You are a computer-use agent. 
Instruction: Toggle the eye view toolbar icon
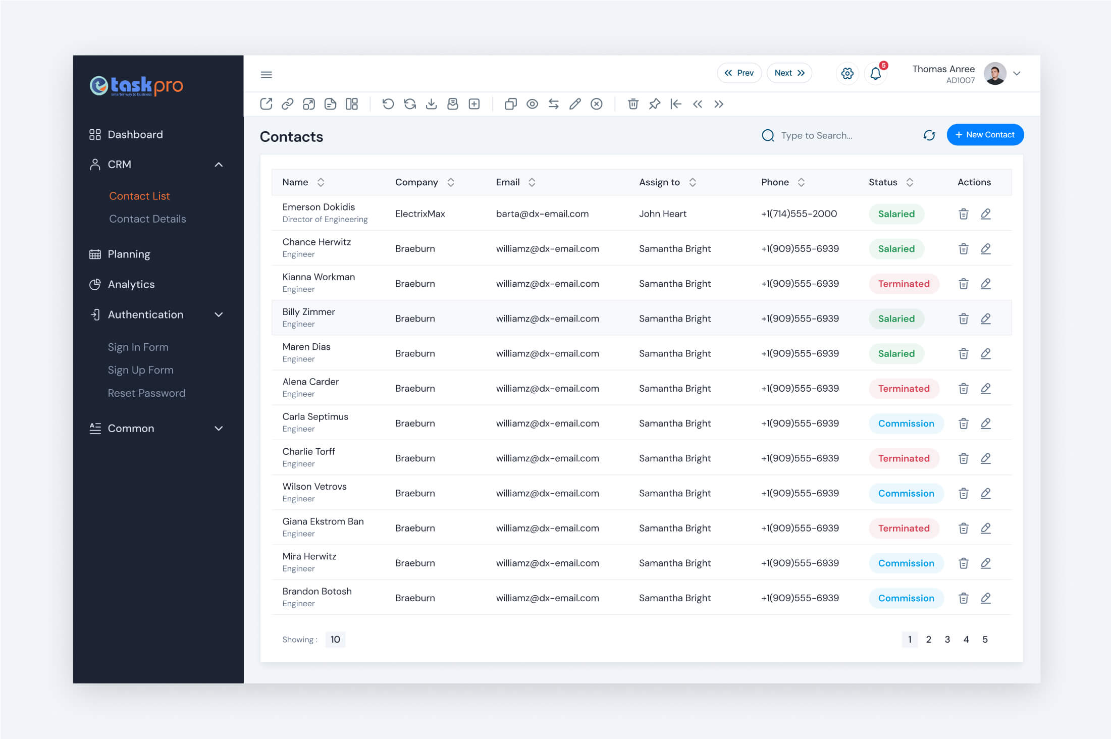click(532, 104)
